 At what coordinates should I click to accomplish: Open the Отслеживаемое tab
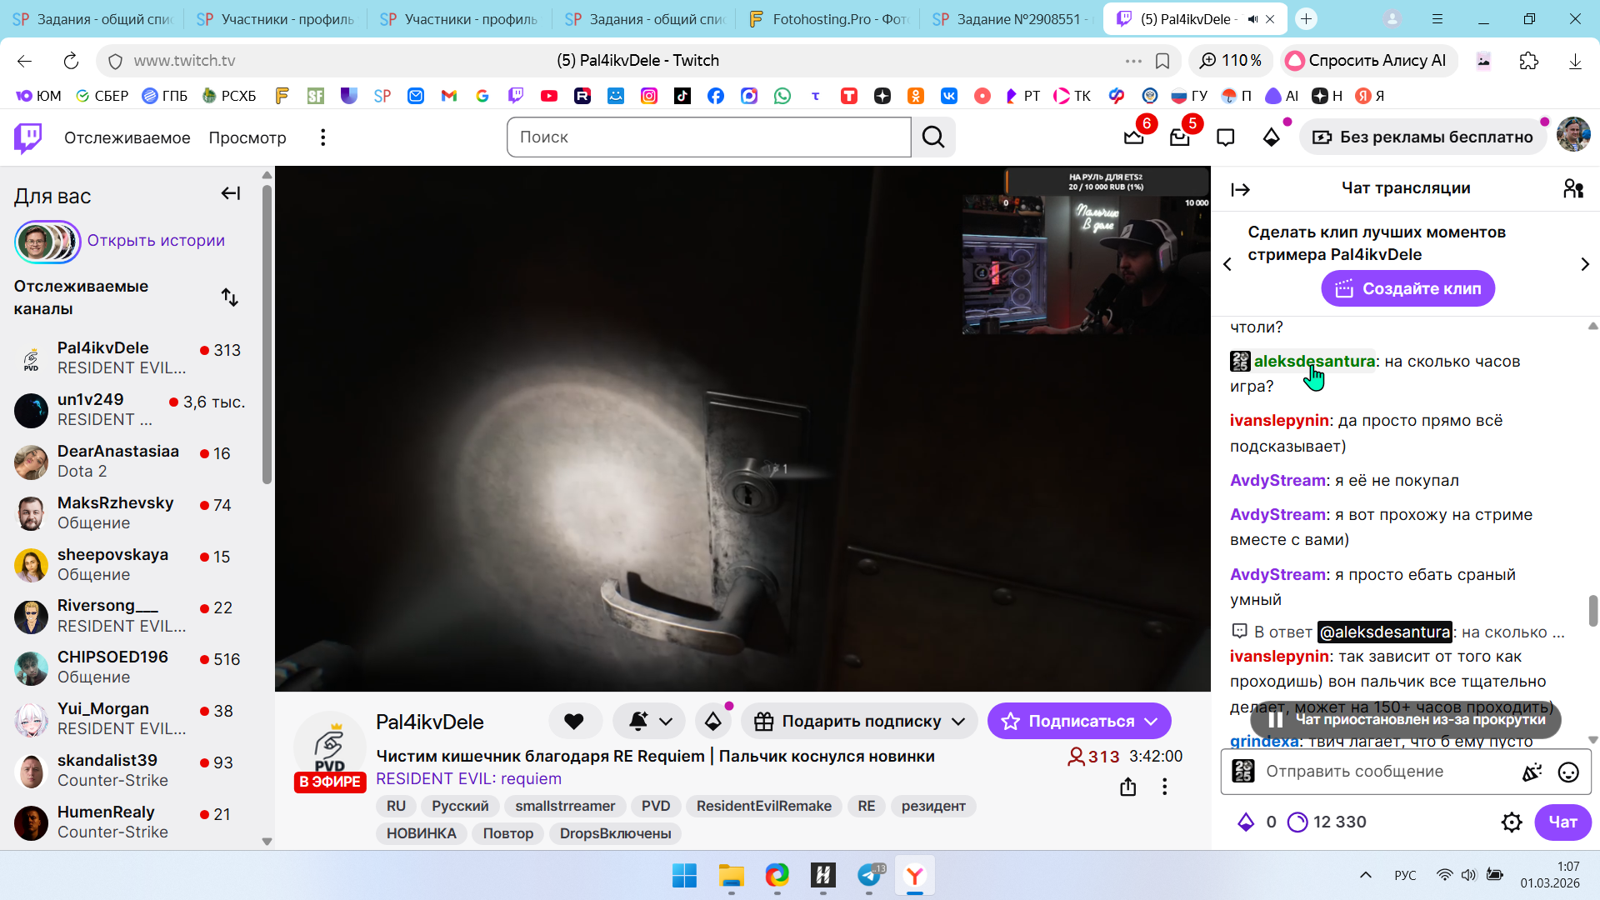pos(127,137)
